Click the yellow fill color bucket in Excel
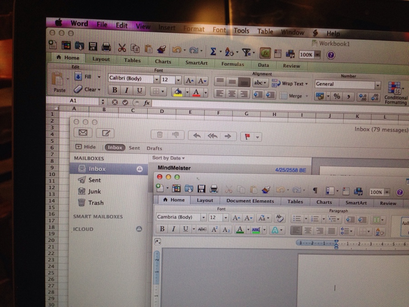 (178, 92)
